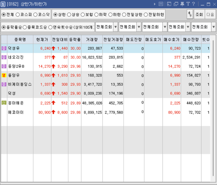217x185 pixels.
Task: Select the 전일상한 radio button
Action: [x=124, y=14]
